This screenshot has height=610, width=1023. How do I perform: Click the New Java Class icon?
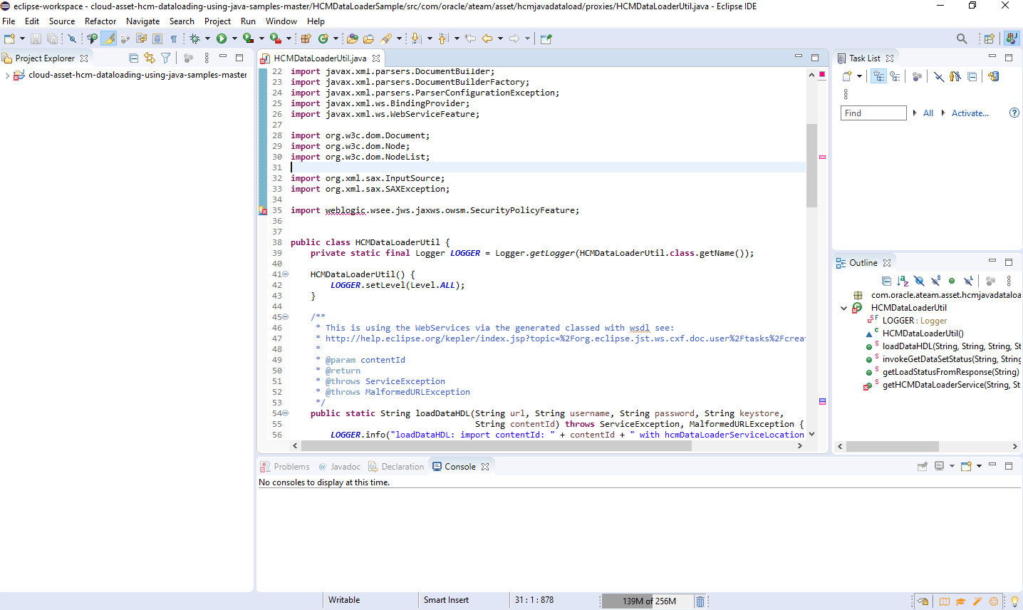(x=323, y=38)
